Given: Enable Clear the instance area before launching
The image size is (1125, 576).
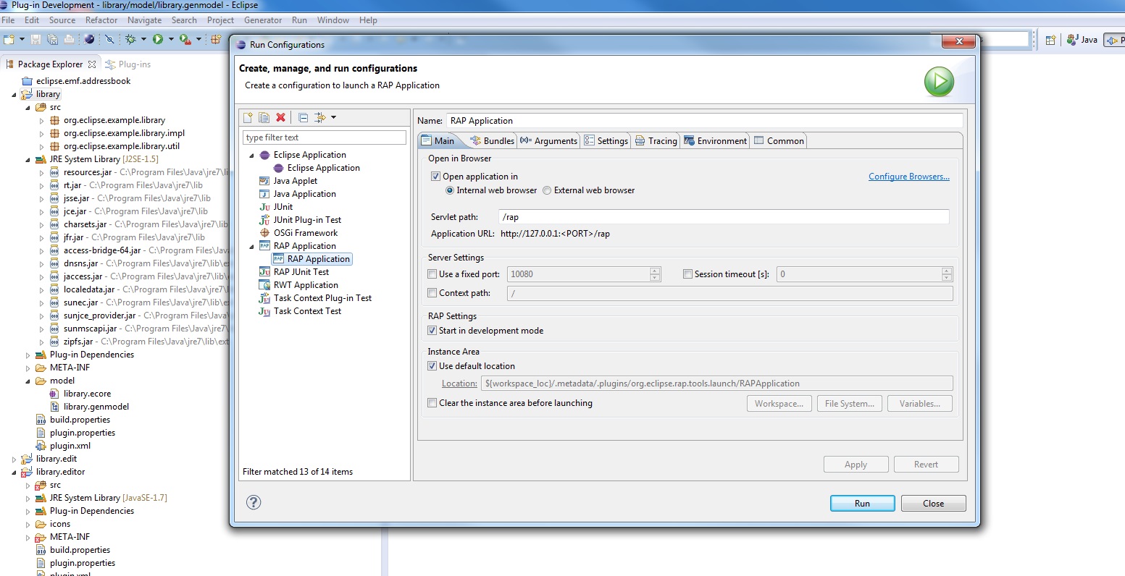Looking at the screenshot, I should click(432, 403).
